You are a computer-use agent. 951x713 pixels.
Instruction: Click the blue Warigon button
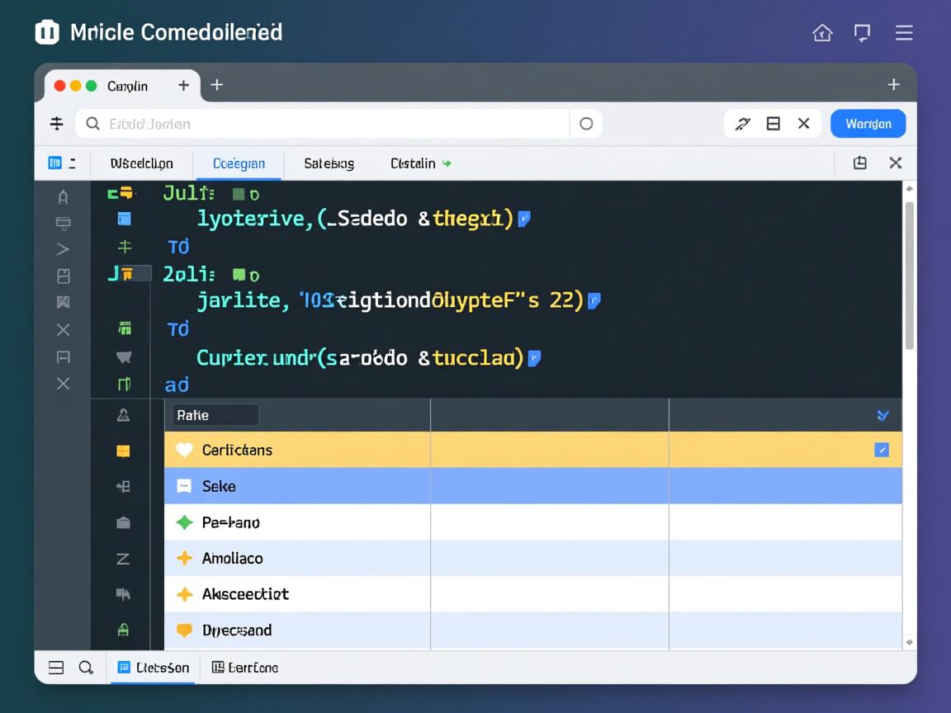coord(868,124)
